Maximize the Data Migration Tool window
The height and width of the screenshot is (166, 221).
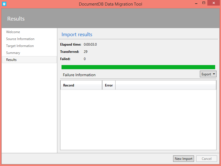pyautogui.click(x=204, y=3)
